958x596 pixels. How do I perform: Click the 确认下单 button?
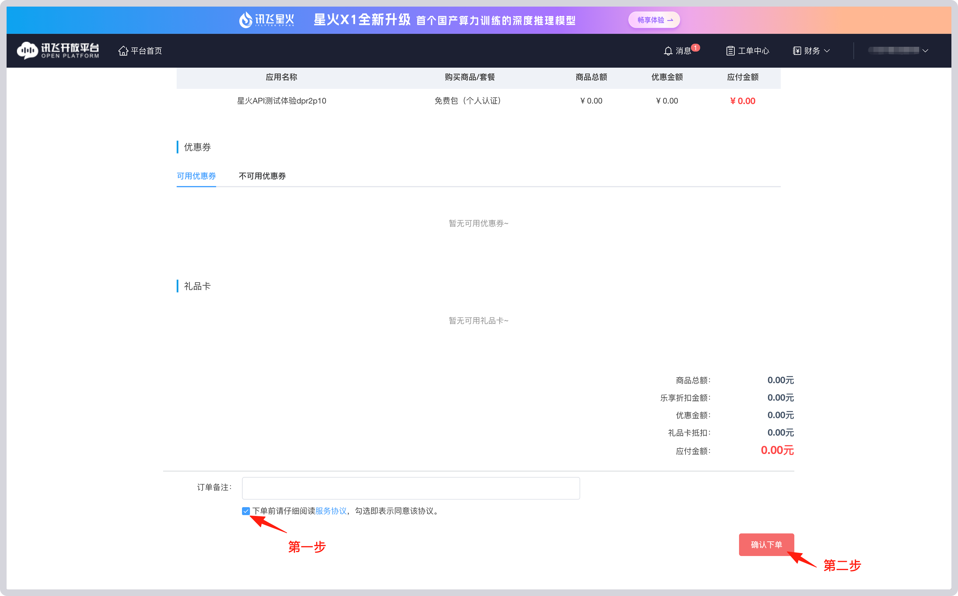coord(767,545)
